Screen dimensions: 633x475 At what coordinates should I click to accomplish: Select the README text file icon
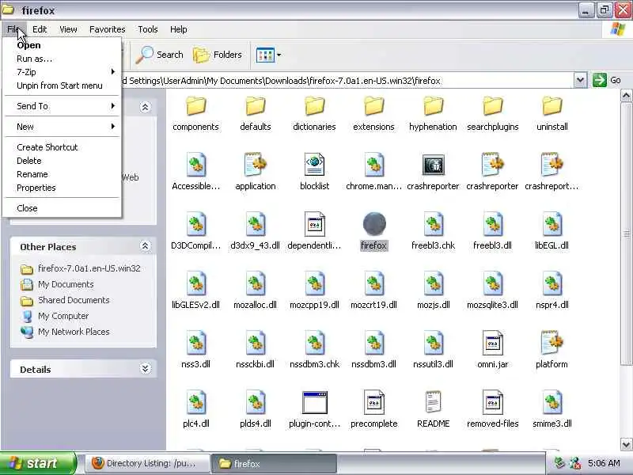click(x=433, y=402)
